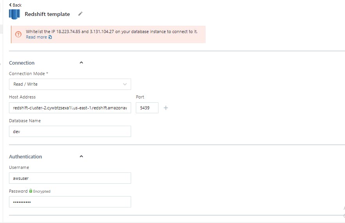Click the Redshift database logo icon

click(14, 14)
